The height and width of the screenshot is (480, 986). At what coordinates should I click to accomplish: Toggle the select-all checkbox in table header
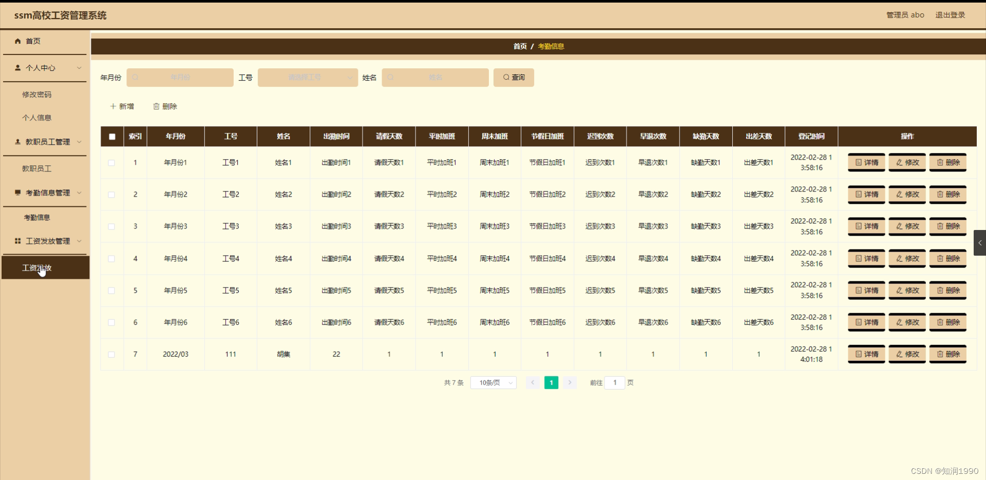111,137
